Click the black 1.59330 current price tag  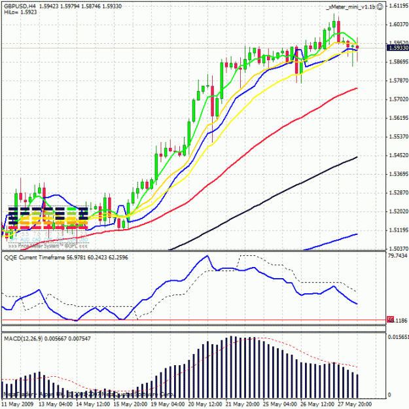pyautogui.click(x=398, y=48)
